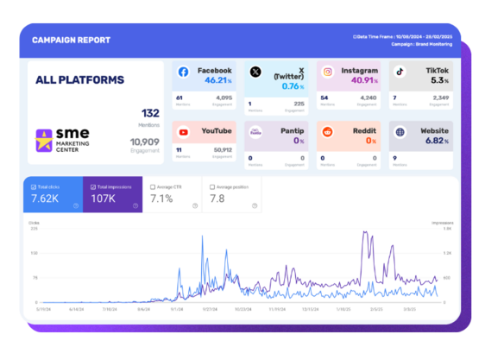The image size is (485, 353).
Task: Open help icon on Average CTR card
Action: pos(195,205)
